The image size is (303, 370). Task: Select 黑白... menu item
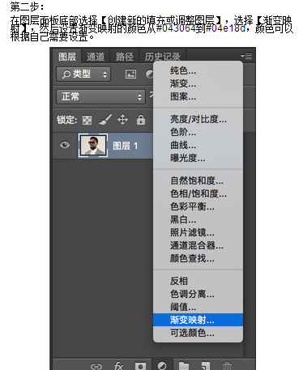(198, 219)
